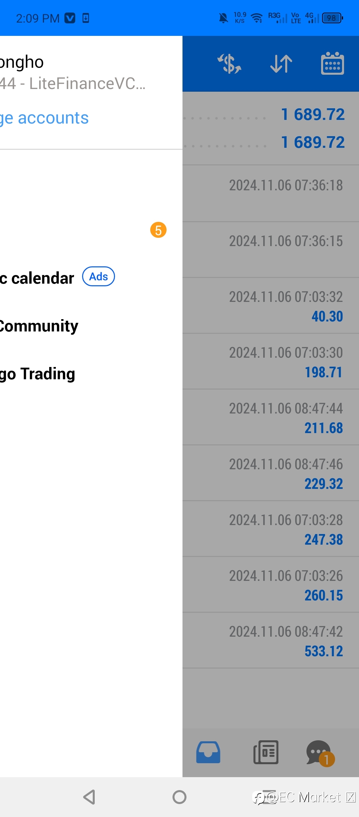Tap the first 1 689.72 balance value

tap(312, 115)
